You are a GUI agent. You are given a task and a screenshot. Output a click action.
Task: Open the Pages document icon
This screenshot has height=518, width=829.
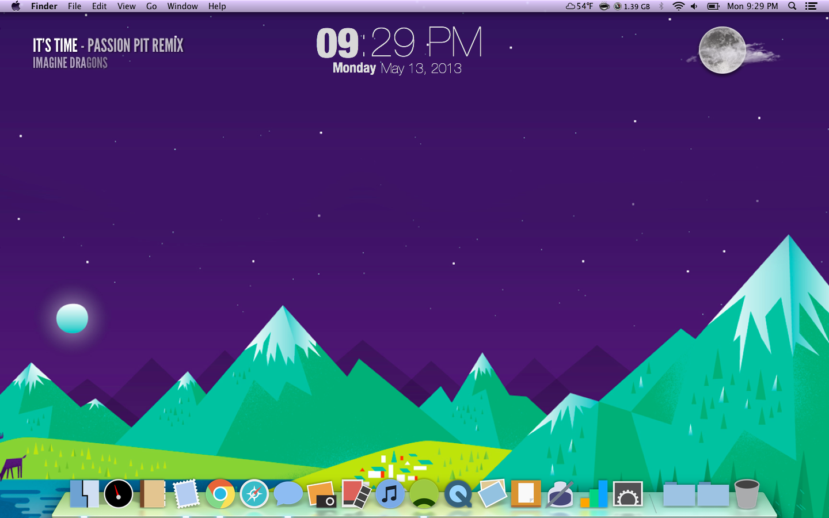coord(526,493)
